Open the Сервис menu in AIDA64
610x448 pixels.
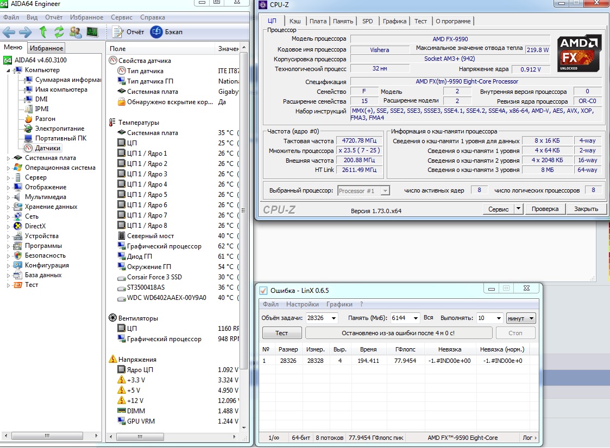coord(121,17)
